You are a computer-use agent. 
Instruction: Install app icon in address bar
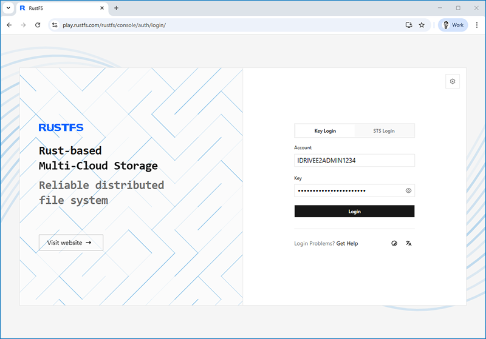(x=409, y=25)
